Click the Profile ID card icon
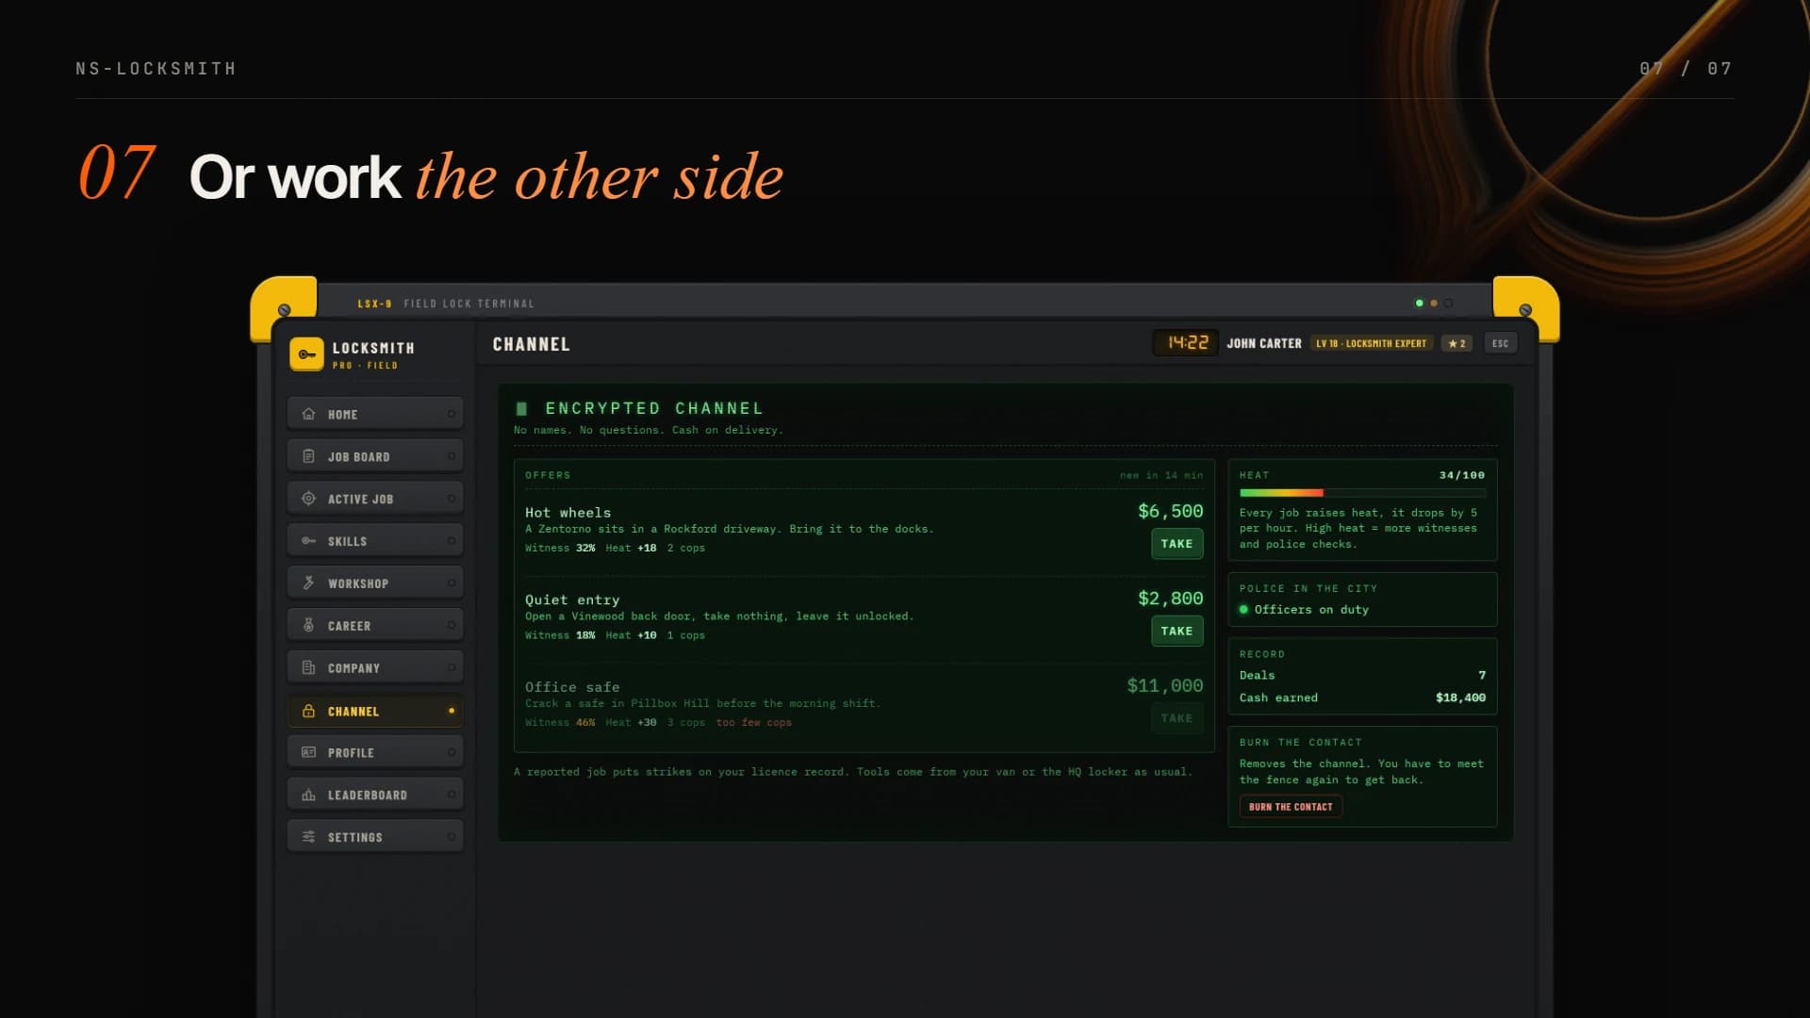Image resolution: width=1810 pixels, height=1018 pixels. [308, 752]
